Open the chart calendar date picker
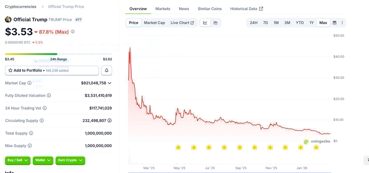369x173 pixels. [x=334, y=23]
